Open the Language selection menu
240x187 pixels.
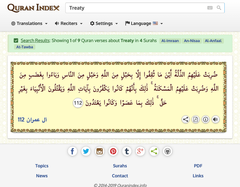point(144,23)
